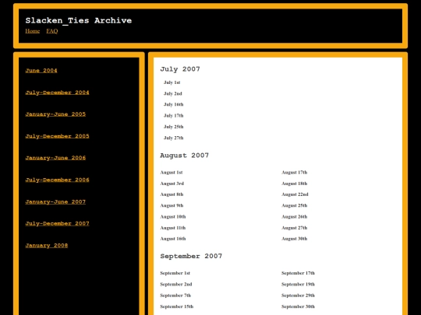Image resolution: width=421 pixels, height=315 pixels.
Task: Open the Home link in header
Action: click(x=33, y=31)
